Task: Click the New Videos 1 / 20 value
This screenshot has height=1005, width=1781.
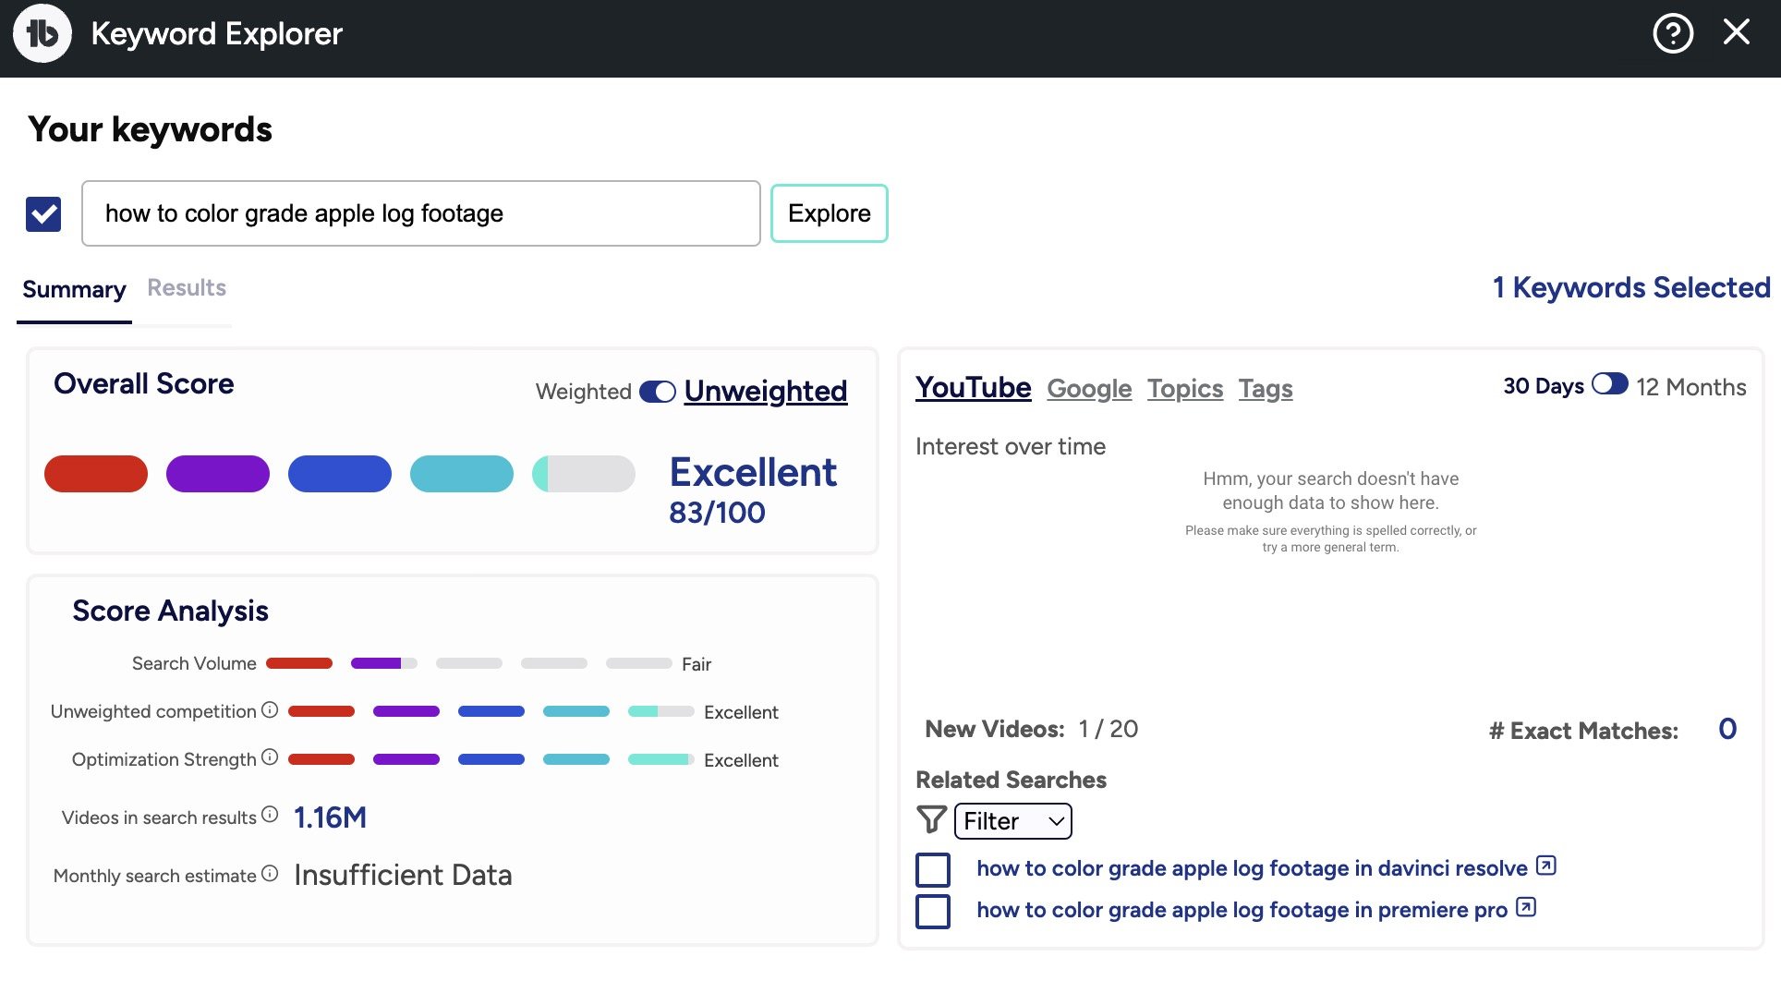Action: coord(1108,729)
